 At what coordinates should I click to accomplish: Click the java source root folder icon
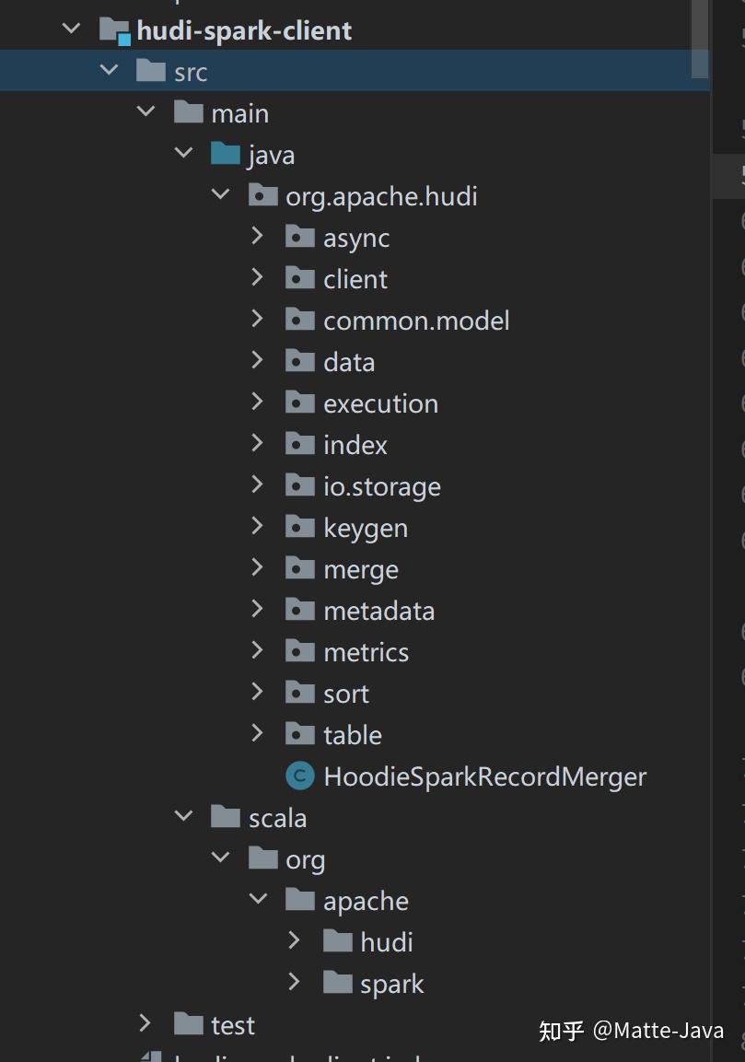(226, 155)
